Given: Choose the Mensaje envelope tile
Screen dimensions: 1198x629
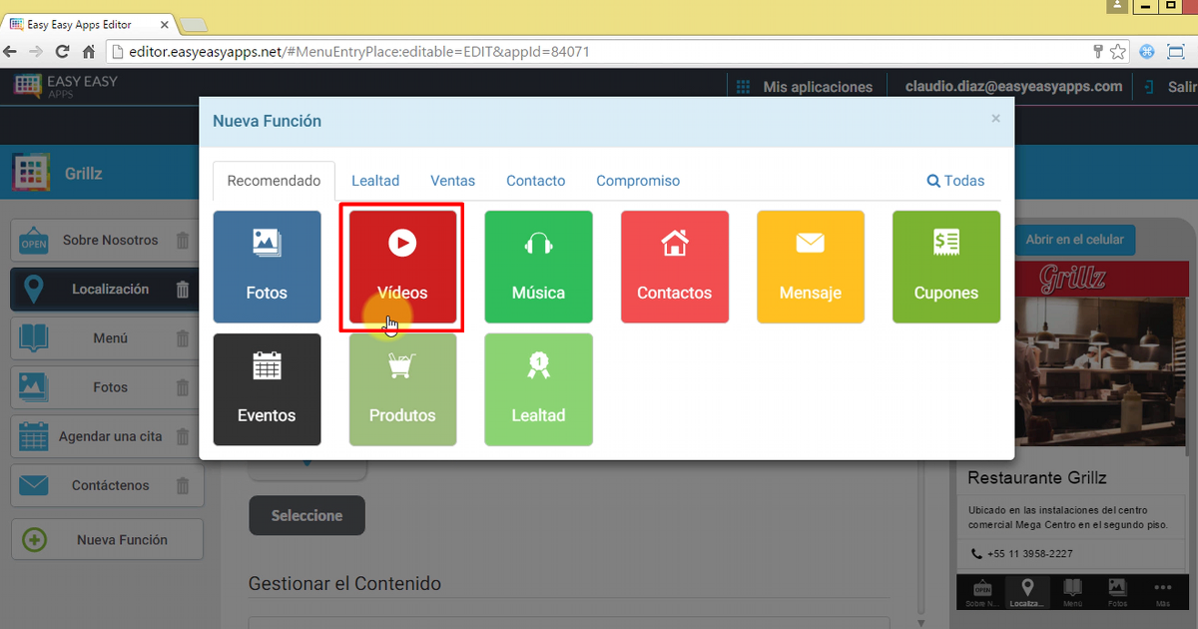Looking at the screenshot, I should tap(810, 267).
